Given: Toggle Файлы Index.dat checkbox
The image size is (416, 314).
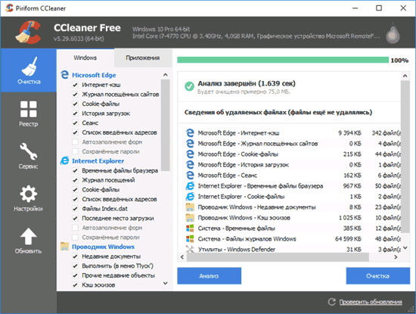Looking at the screenshot, I should tap(75, 209).
